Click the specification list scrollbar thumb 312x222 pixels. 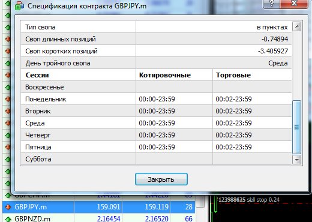296,127
